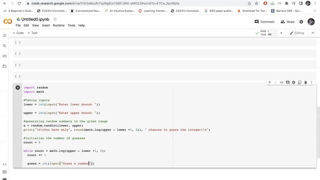Open variables inspector {x} icon
Screen dimensions: 320x180
[x=4, y=56]
